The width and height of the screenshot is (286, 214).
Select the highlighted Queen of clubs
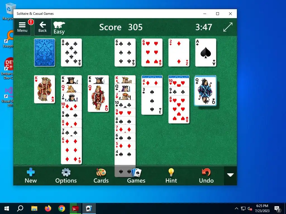[x=206, y=91]
